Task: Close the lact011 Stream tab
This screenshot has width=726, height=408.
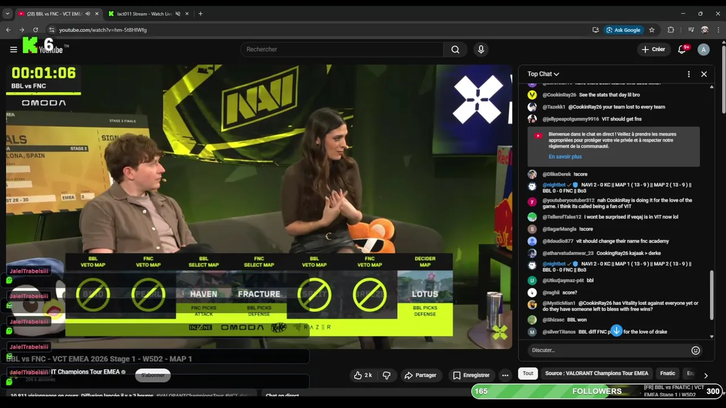Action: tap(187, 14)
